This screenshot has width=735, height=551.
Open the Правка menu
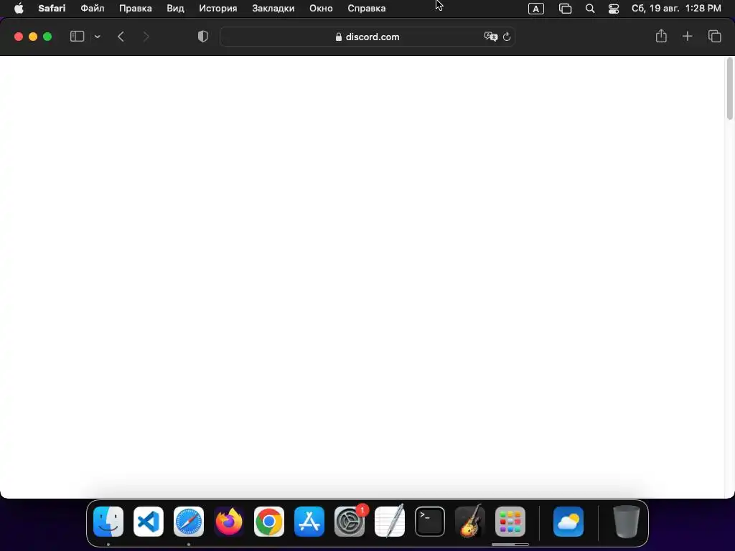[136, 9]
